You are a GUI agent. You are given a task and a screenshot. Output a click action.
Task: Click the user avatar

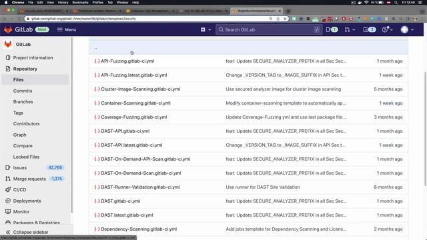coord(404,29)
